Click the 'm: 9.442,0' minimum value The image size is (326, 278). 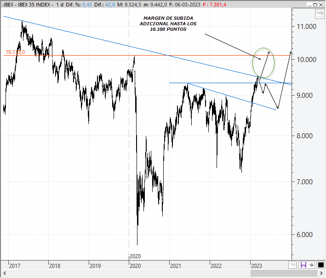pos(155,5)
